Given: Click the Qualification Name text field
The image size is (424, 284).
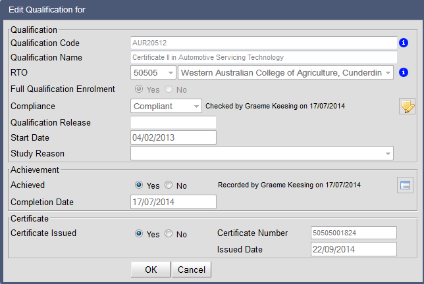Looking at the screenshot, I should 263,58.
